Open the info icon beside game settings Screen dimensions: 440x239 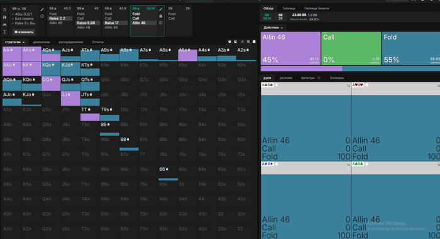42,16
